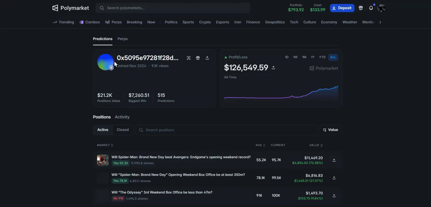Click the gift icon beside wallet address
Viewport: 431px width, 207px height.
(198, 58)
